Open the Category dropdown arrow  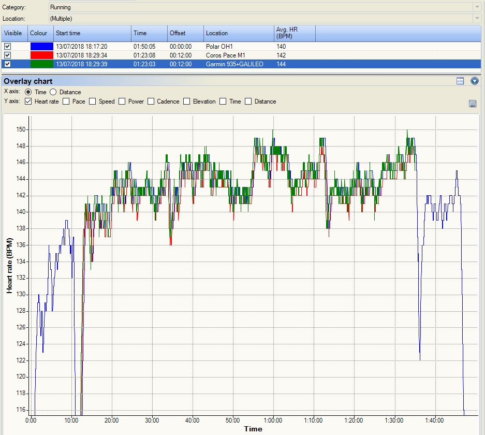(x=477, y=7)
